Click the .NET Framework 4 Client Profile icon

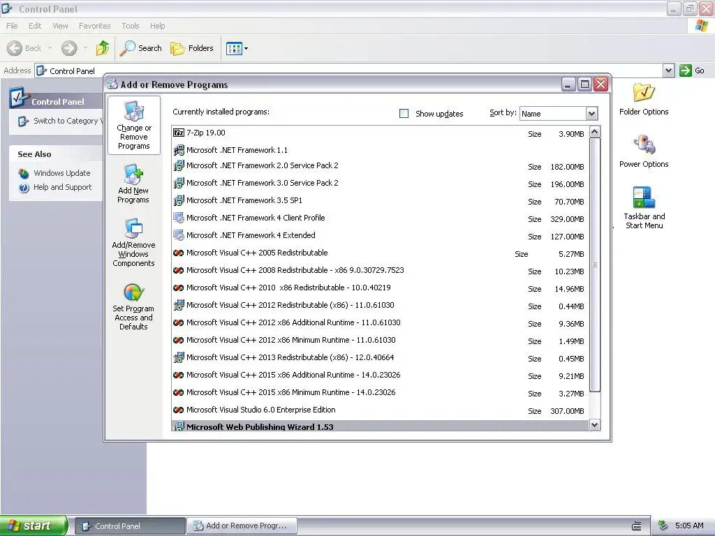(178, 218)
